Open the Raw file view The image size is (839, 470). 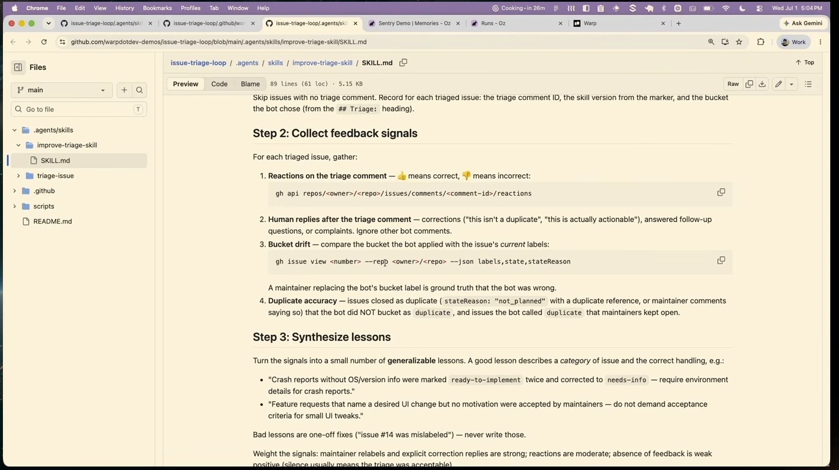click(x=733, y=84)
